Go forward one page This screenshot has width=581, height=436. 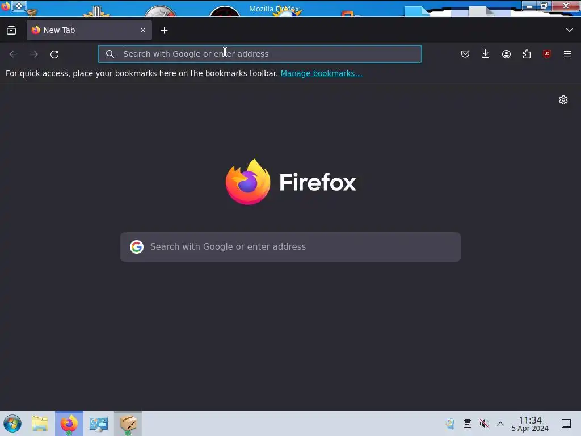coord(34,54)
